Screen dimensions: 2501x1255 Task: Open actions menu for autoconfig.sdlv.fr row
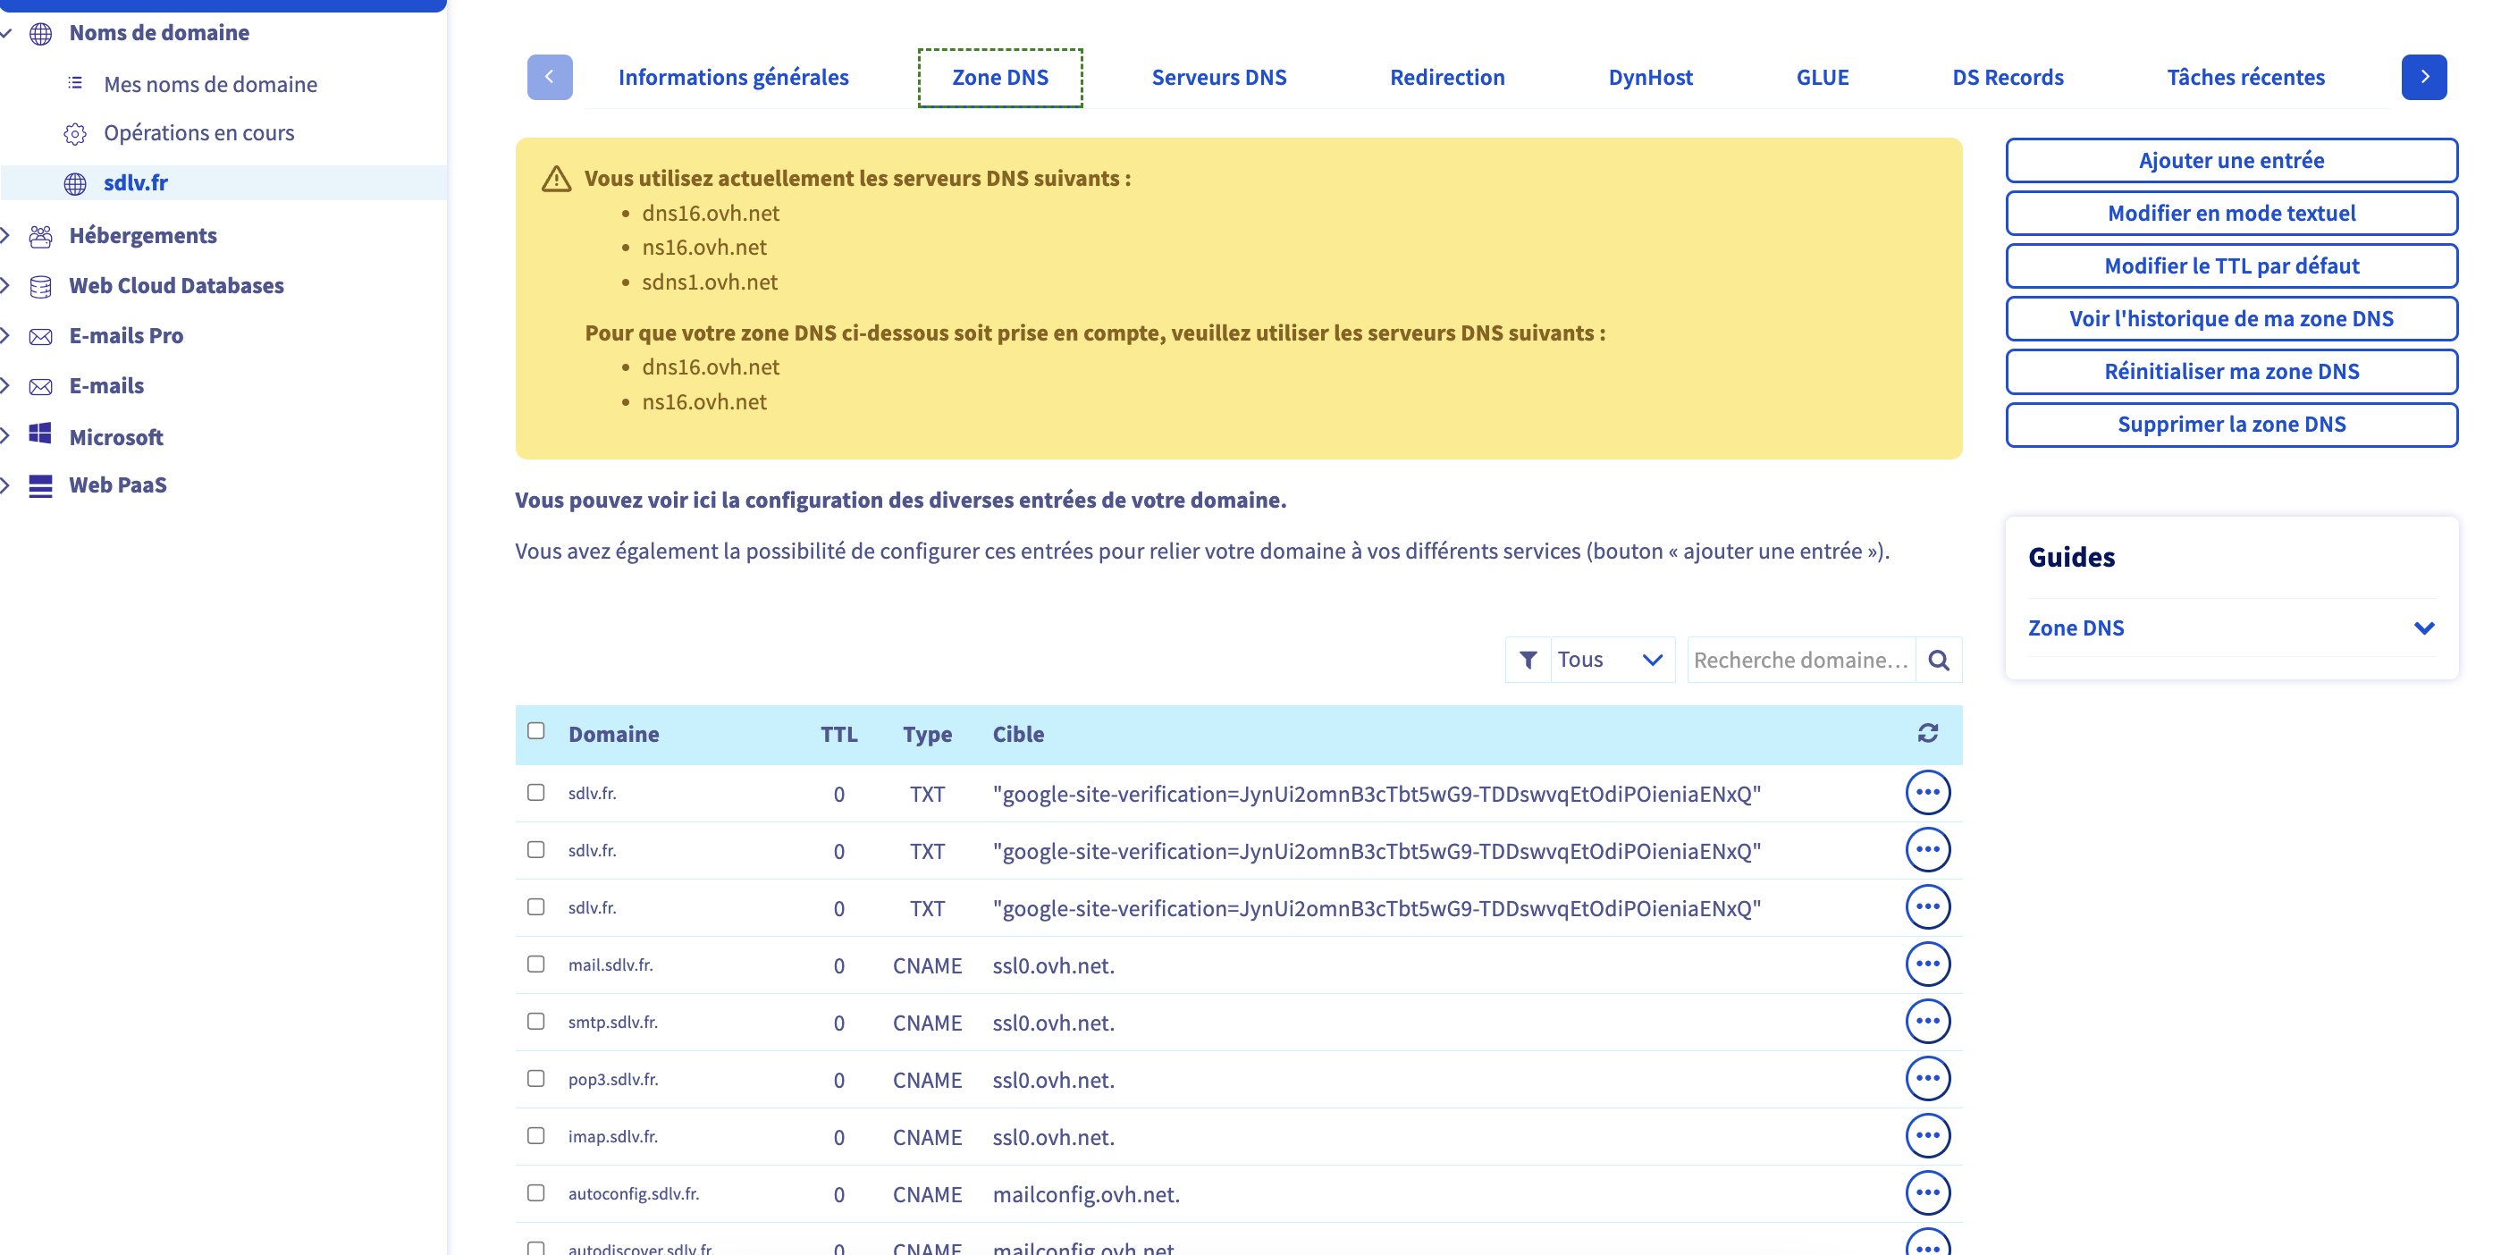1927,1193
